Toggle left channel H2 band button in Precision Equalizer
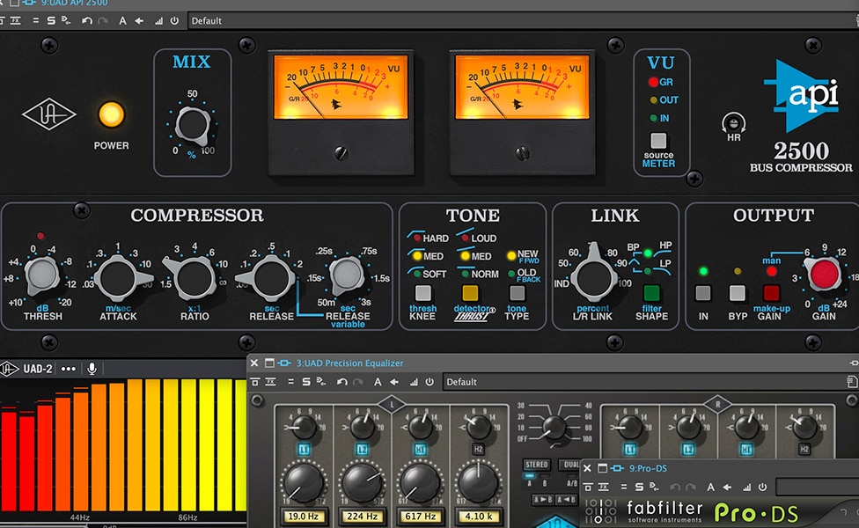Image resolution: width=859 pixels, height=528 pixels. click(478, 450)
